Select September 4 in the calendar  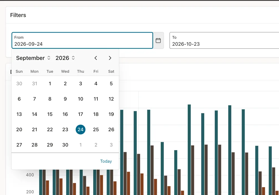96,84
